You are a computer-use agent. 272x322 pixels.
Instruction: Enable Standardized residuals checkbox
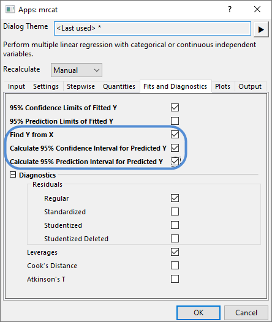pyautogui.click(x=175, y=212)
